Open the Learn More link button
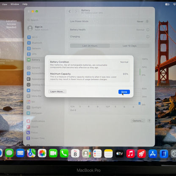 pyautogui.click(x=57, y=92)
